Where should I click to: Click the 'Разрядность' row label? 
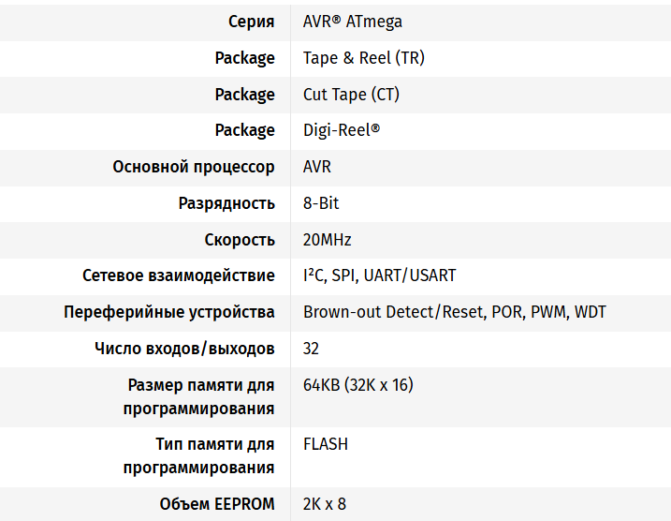pos(226,203)
